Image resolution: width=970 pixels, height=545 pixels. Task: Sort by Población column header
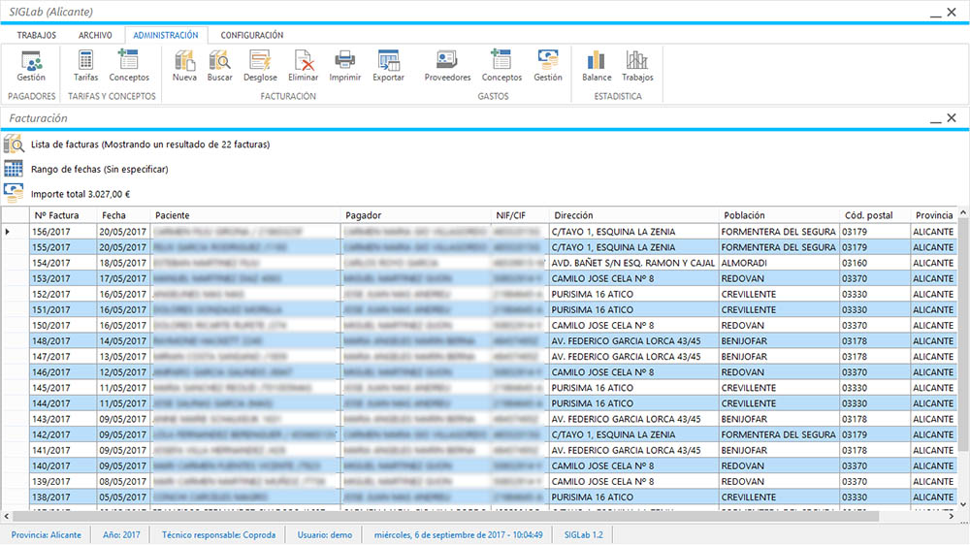pyautogui.click(x=779, y=215)
